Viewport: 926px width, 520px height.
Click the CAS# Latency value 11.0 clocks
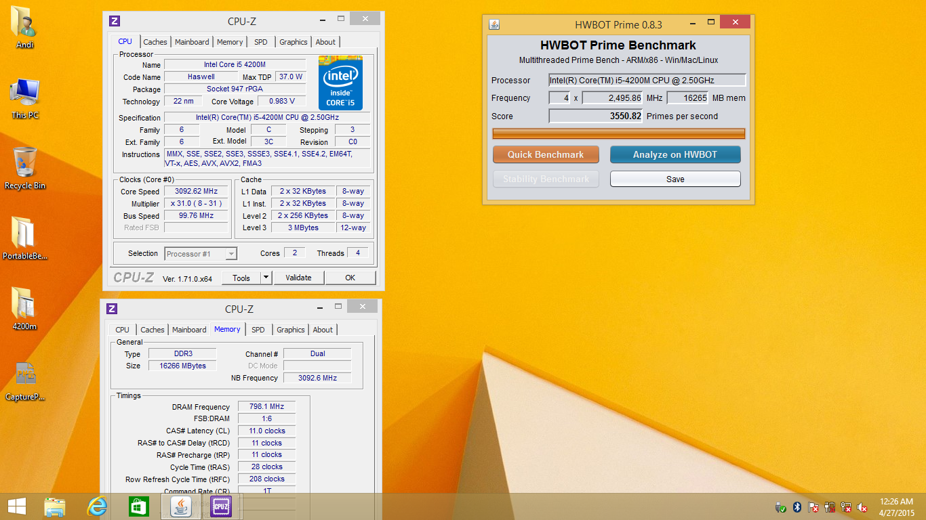(266, 431)
